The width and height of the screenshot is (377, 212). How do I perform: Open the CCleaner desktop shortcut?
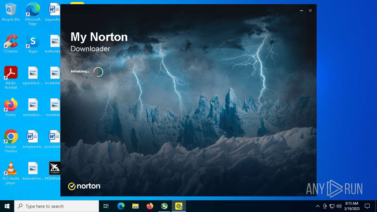pyautogui.click(x=11, y=44)
